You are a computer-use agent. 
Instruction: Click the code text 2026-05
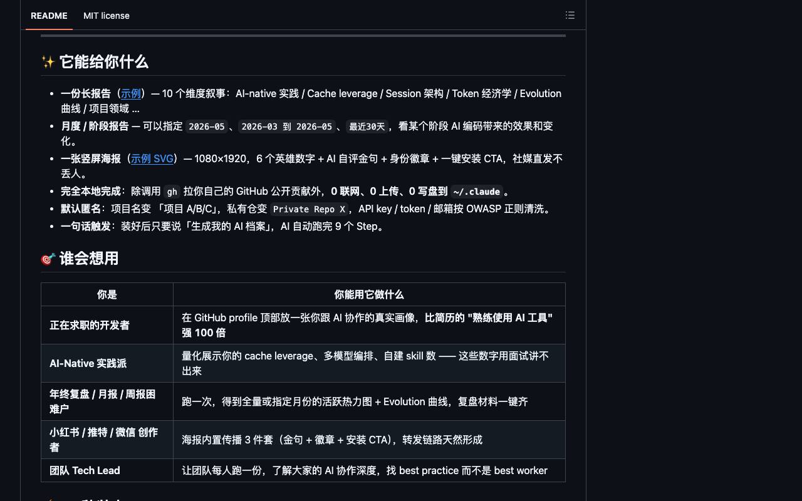click(207, 127)
